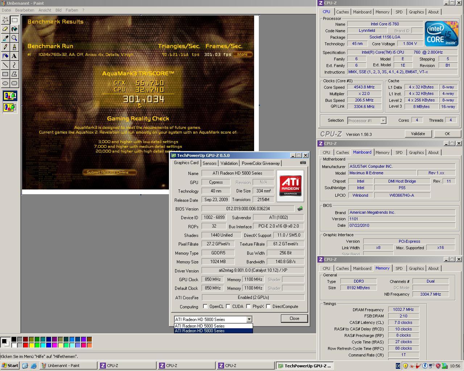This screenshot has width=464, height=371.
Task: Toggle the PhysX checkbox
Action: 248,307
